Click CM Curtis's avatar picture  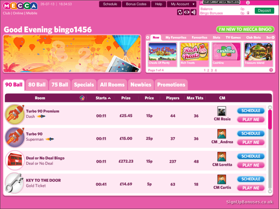(x=222, y=179)
